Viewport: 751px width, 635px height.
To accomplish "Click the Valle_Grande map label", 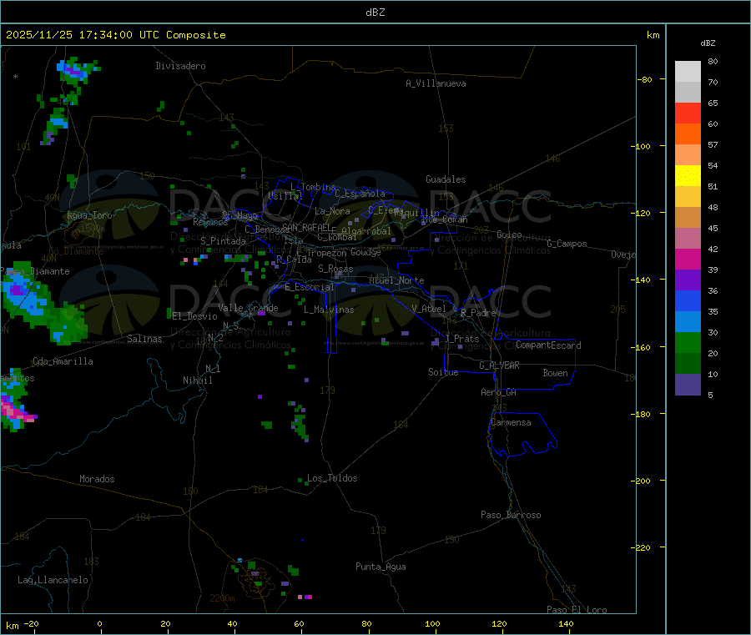I will click(x=248, y=308).
